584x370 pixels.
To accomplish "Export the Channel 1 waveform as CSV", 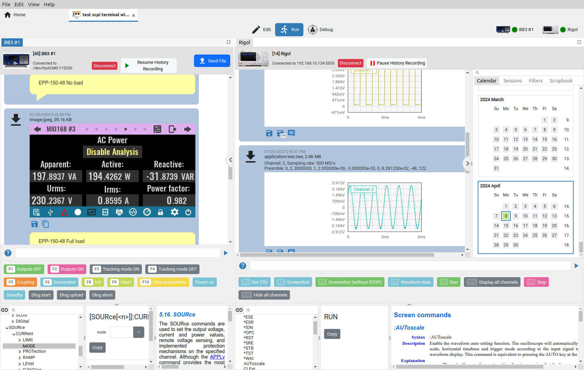I will click(281, 133).
